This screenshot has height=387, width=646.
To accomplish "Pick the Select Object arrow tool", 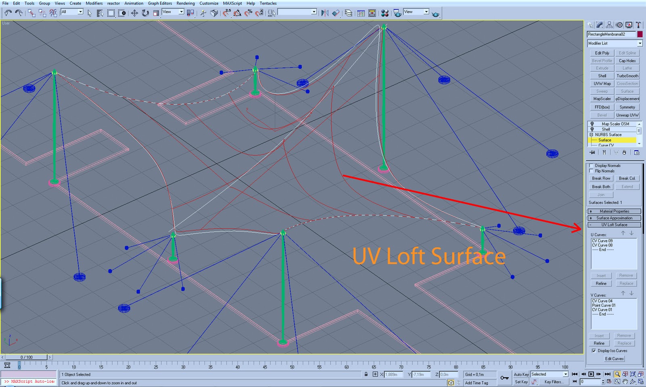I will [89, 13].
